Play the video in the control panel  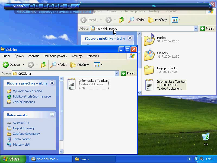point(37,6)
